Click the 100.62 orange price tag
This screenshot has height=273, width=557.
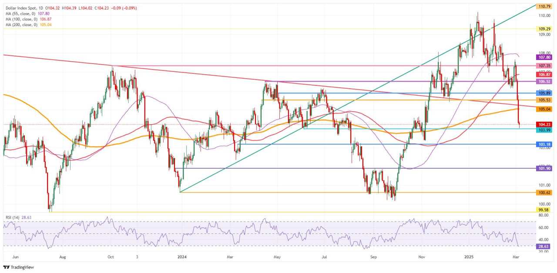[x=545, y=192]
